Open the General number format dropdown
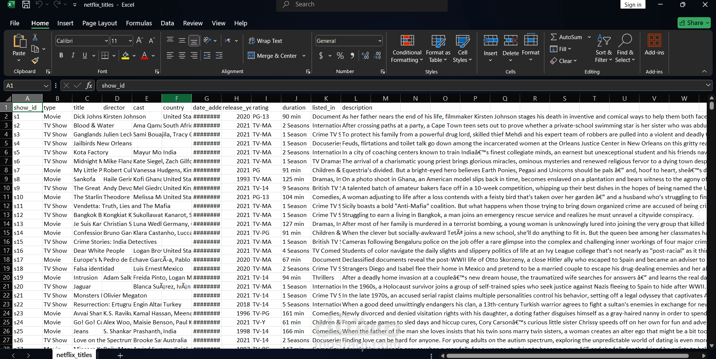Viewport: 716px width, 359px height. 380,41
